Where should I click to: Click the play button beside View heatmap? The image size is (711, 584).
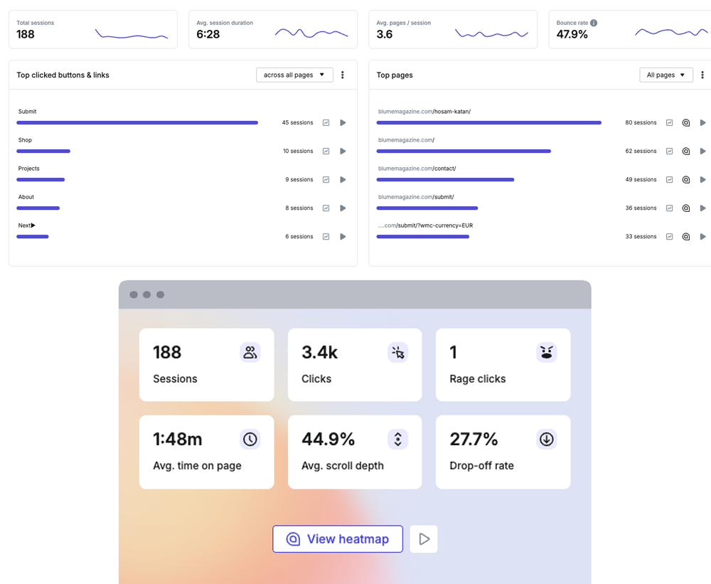(424, 538)
